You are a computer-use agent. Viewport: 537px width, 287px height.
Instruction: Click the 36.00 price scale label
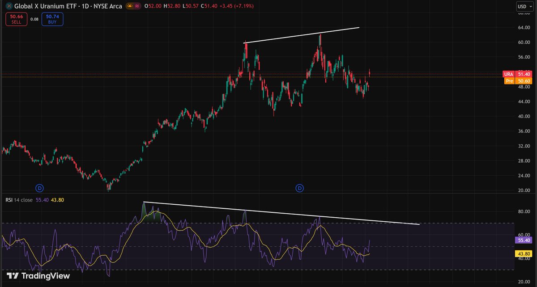pyautogui.click(x=524, y=131)
